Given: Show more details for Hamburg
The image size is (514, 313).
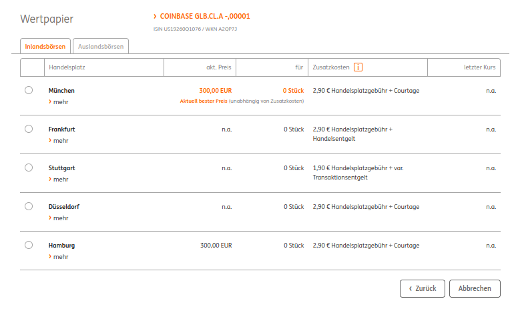Looking at the screenshot, I should point(59,257).
